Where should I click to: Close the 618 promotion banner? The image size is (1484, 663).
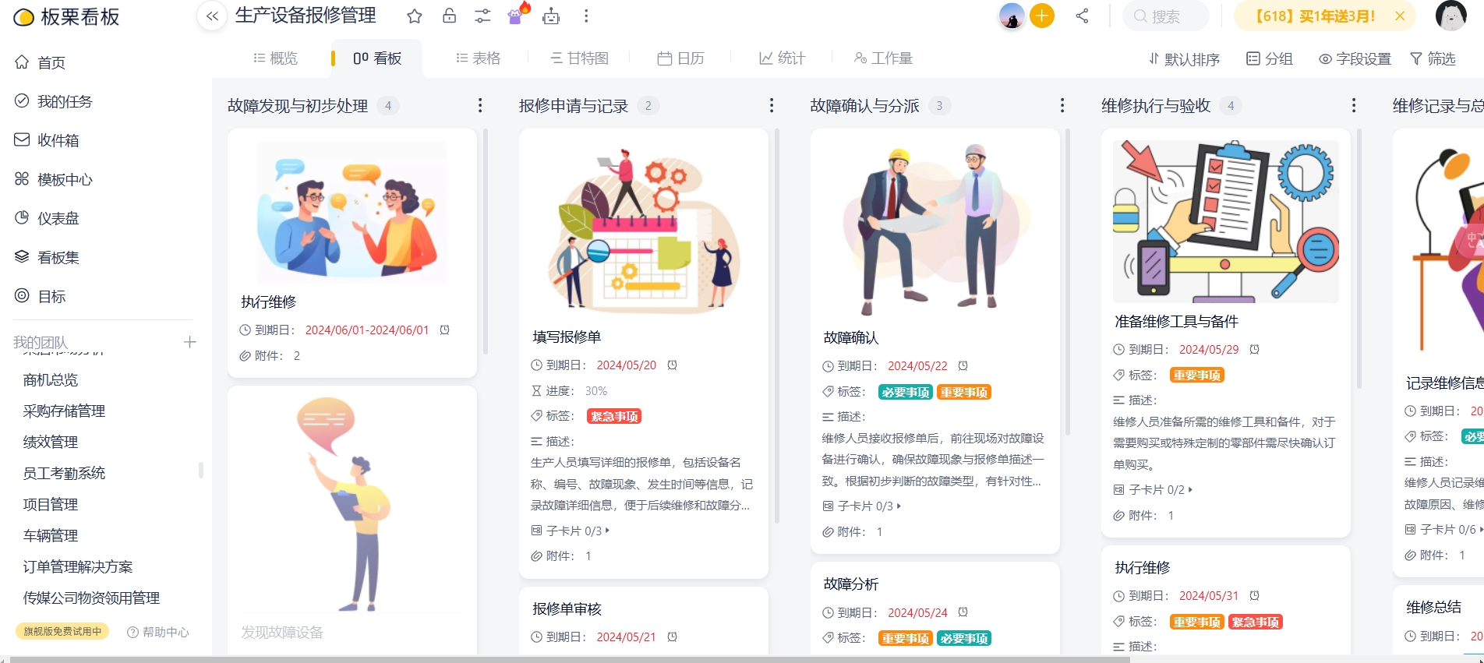[x=1400, y=16]
